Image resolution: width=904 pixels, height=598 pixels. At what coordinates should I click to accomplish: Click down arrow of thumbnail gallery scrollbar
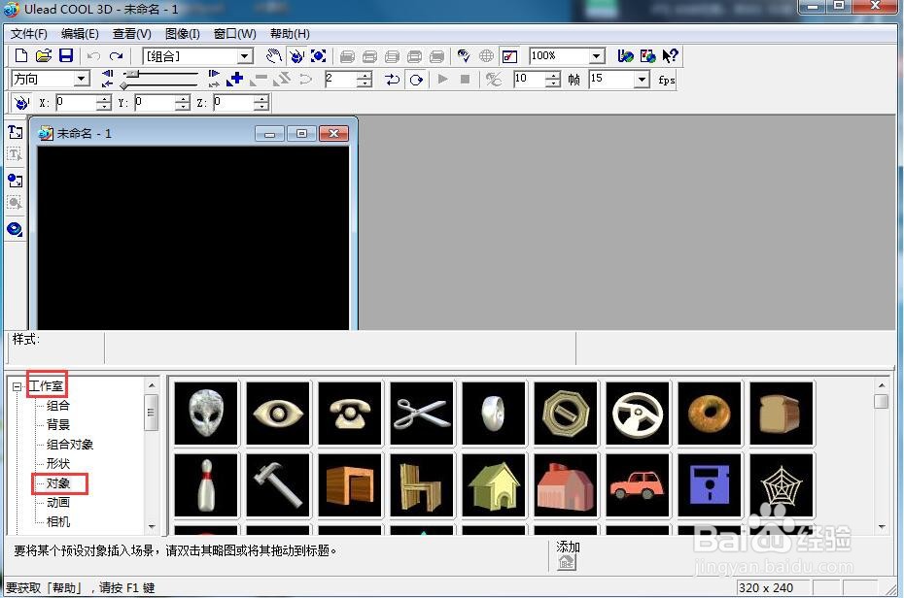[882, 526]
